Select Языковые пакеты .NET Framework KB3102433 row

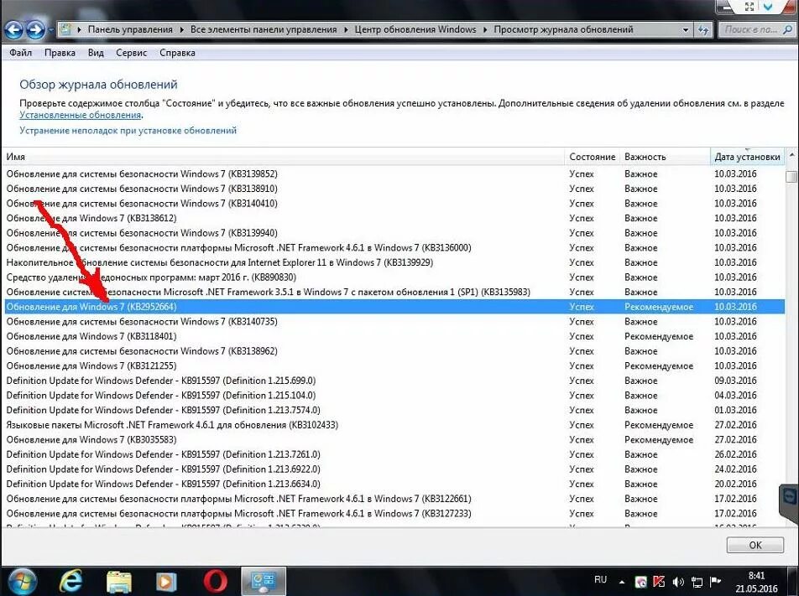(x=394, y=424)
